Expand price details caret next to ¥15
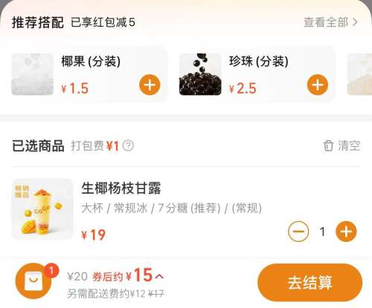 pos(160,276)
